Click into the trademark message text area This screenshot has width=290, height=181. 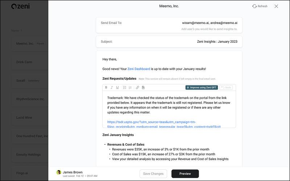point(169,105)
